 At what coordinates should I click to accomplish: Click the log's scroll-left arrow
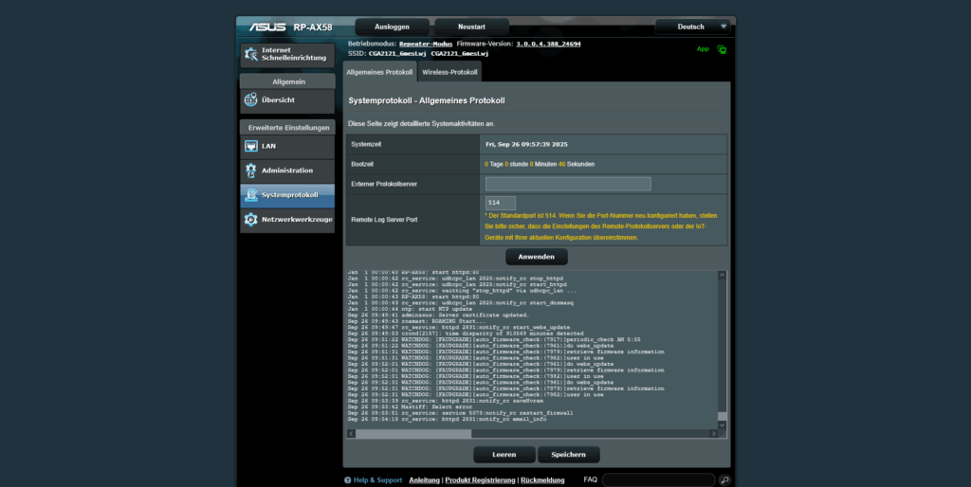click(351, 434)
